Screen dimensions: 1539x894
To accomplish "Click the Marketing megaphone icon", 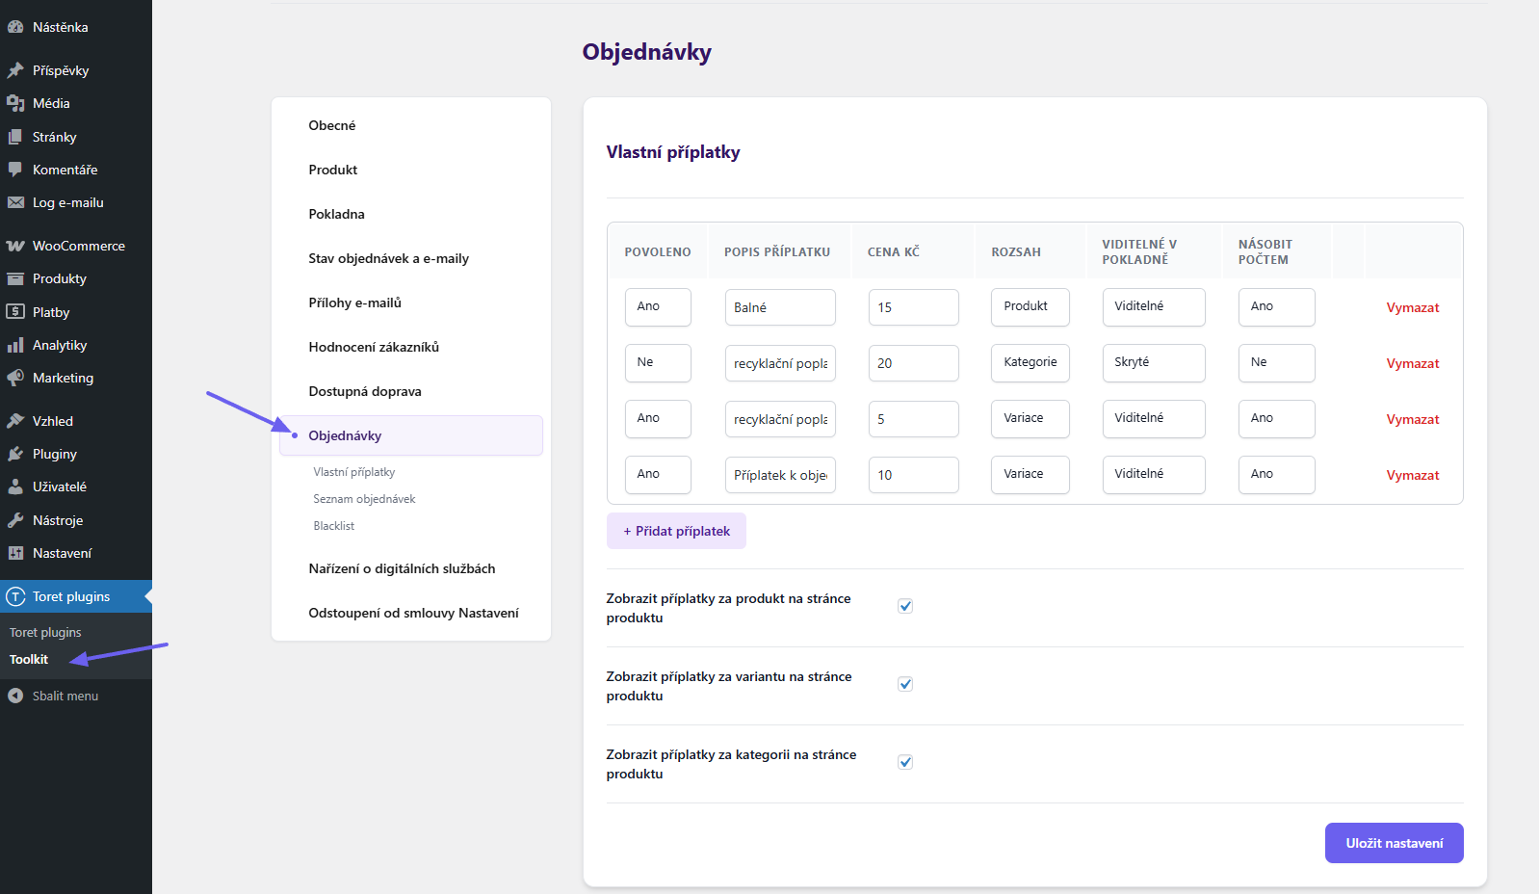I will tap(15, 378).
